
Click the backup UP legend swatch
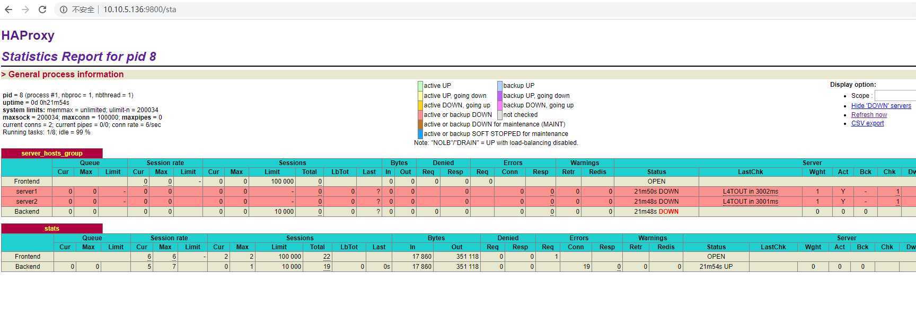click(500, 86)
